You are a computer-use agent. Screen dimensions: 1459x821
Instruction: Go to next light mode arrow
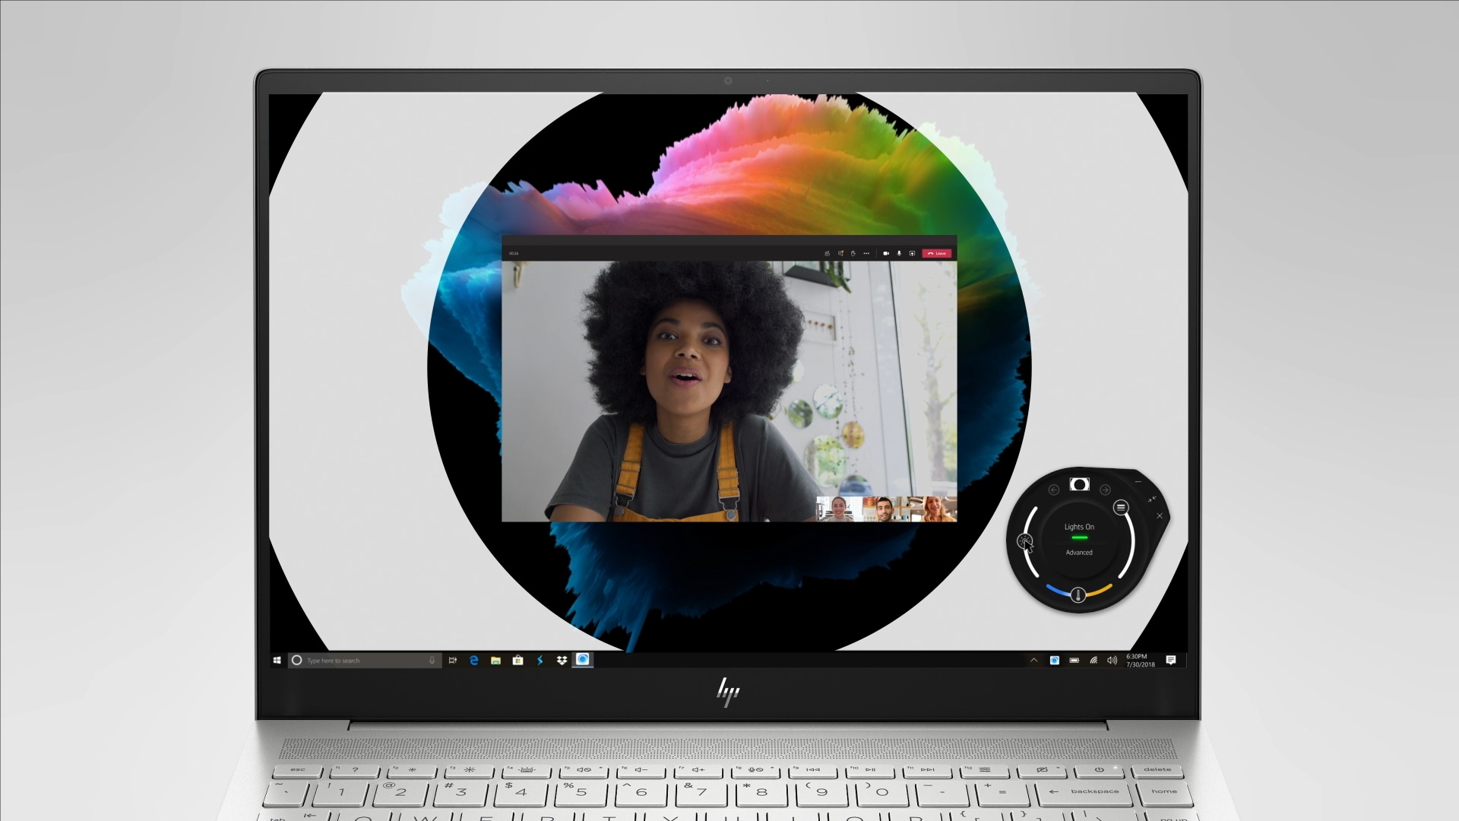point(1105,490)
